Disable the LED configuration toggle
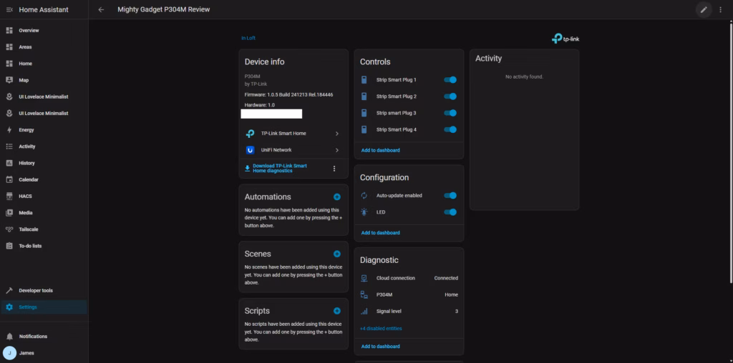Image resolution: width=733 pixels, height=363 pixels. [450, 212]
